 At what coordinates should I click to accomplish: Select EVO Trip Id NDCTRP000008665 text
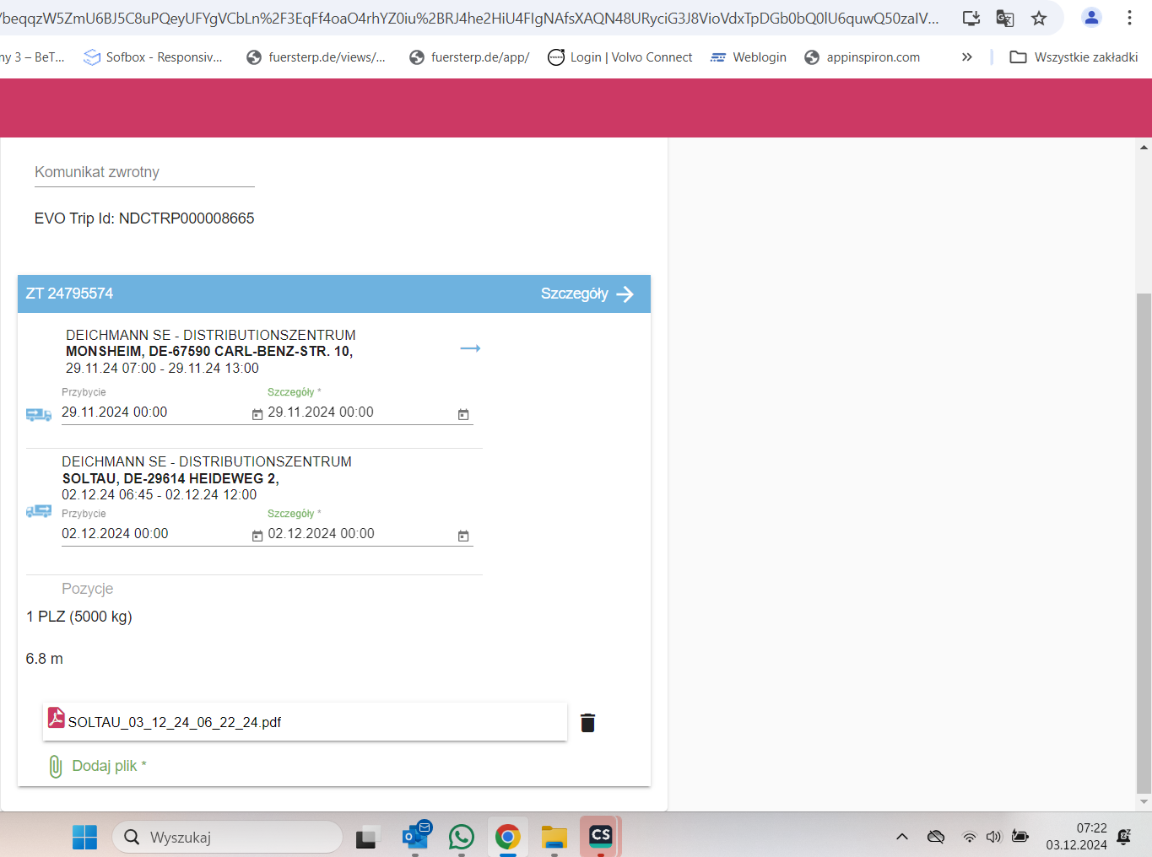[x=144, y=218]
